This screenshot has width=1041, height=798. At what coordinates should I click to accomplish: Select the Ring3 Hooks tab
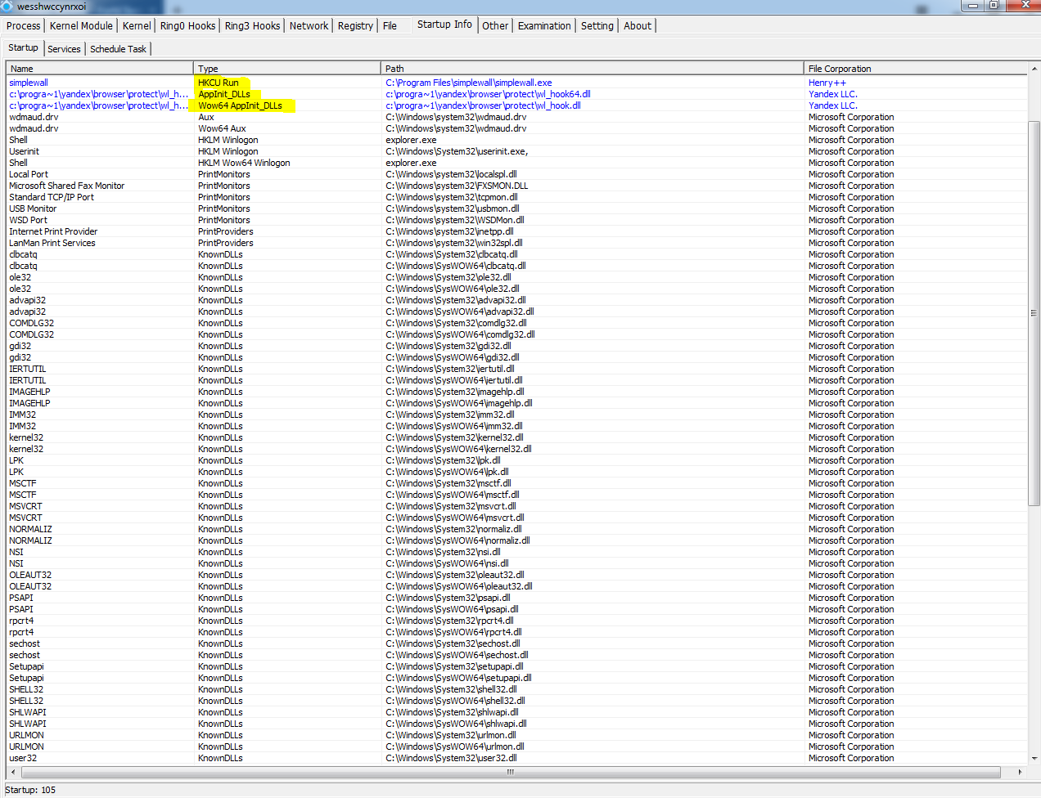(x=252, y=25)
